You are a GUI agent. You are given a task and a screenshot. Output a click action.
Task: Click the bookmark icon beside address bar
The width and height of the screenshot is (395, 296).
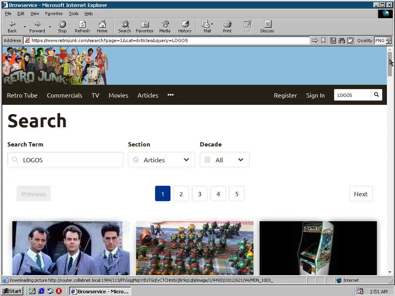click(323, 40)
